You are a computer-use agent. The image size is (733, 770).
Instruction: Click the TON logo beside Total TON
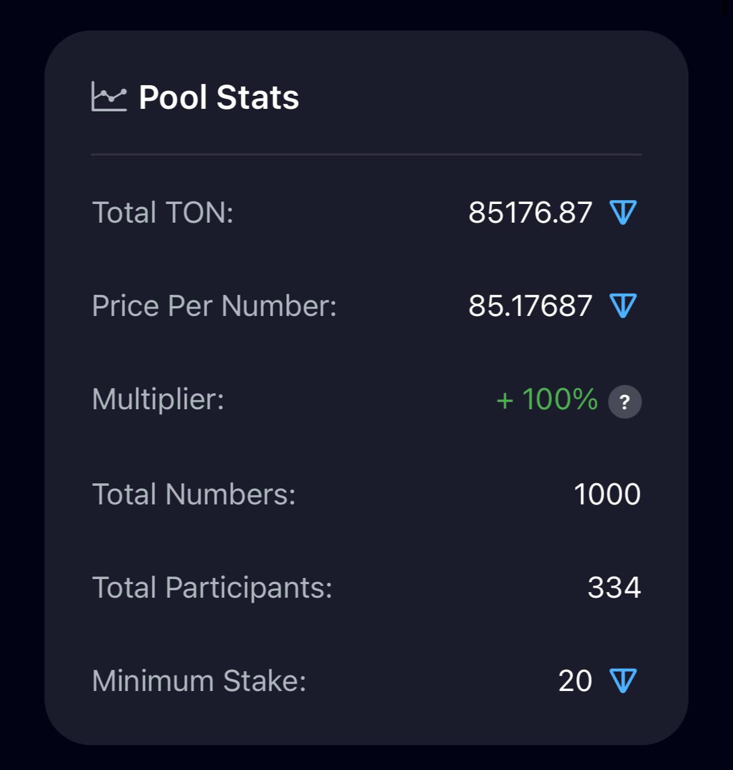point(623,212)
